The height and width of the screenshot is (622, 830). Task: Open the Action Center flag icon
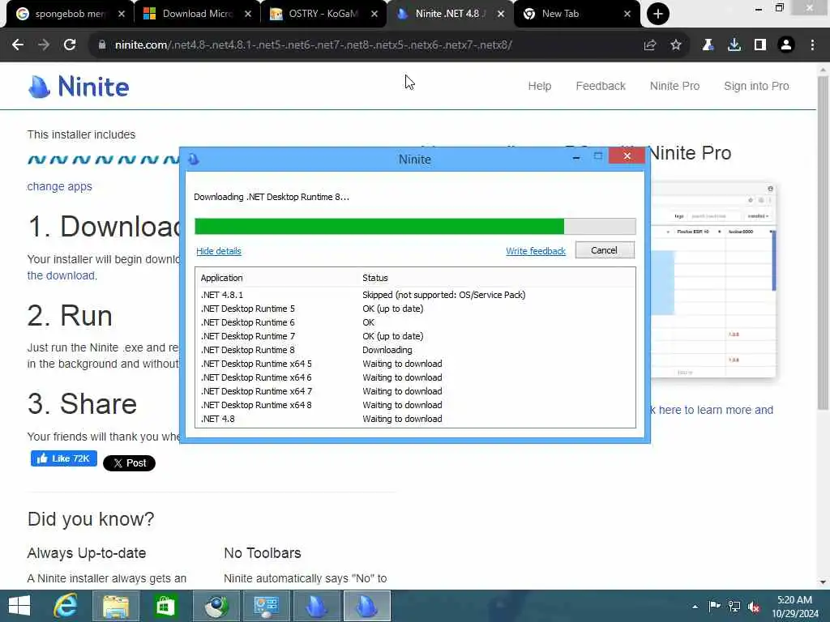[x=715, y=606]
